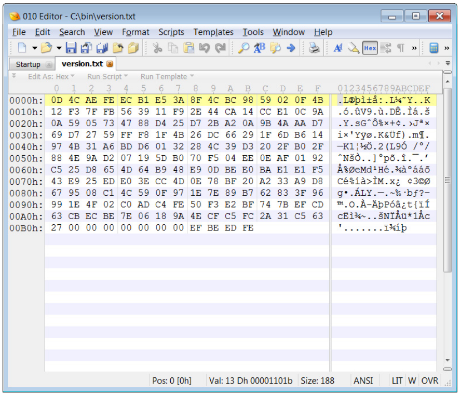This screenshot has width=461, height=394.
Task: Click the Font A icon
Action: click(x=338, y=48)
